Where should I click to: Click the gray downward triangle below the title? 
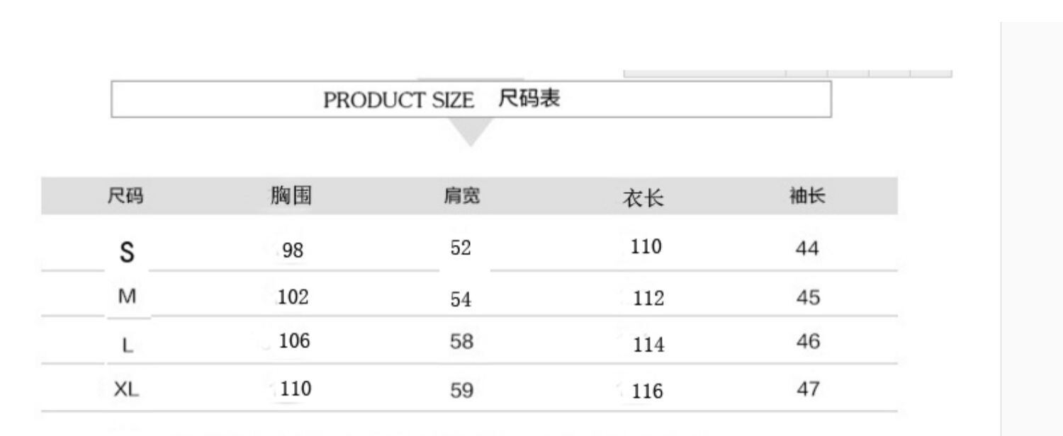click(469, 131)
